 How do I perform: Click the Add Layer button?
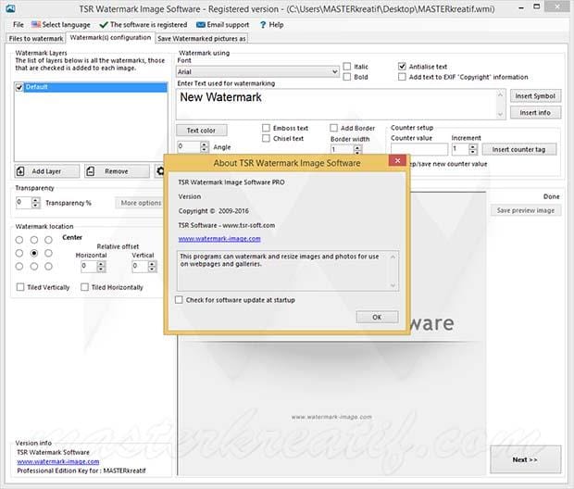pos(47,171)
